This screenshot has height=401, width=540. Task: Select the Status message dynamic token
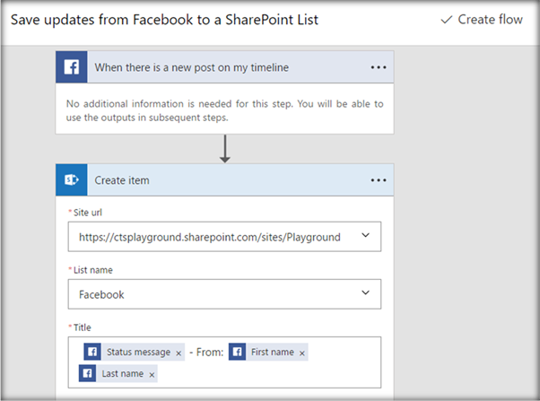click(x=134, y=352)
